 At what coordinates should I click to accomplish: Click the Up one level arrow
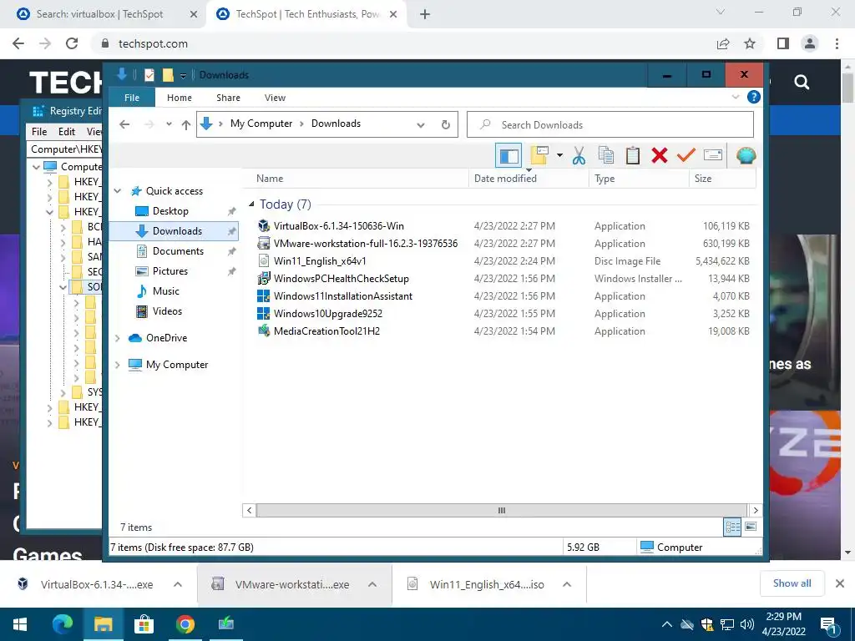tap(186, 125)
